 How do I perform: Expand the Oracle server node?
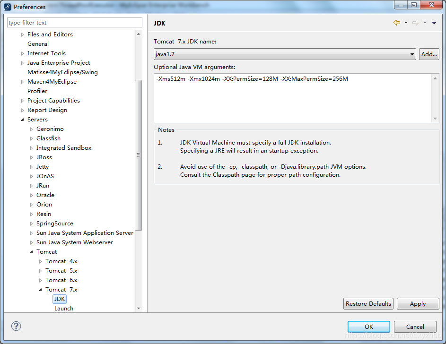pyautogui.click(x=31, y=196)
